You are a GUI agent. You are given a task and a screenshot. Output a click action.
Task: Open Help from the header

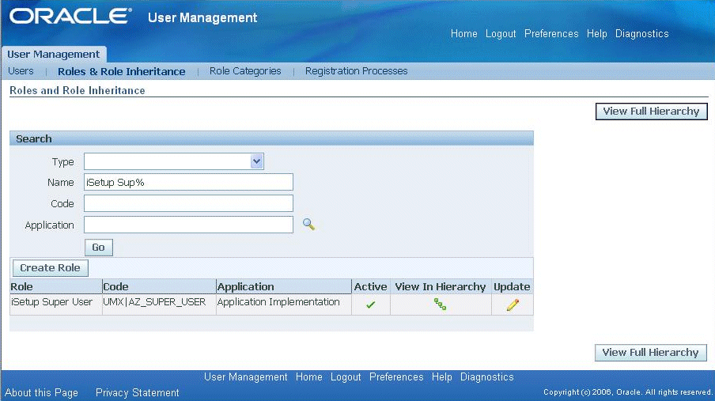coord(597,34)
